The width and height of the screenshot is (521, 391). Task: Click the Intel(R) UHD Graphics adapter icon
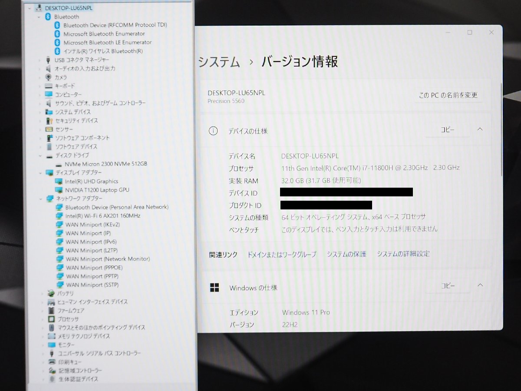pyautogui.click(x=59, y=182)
